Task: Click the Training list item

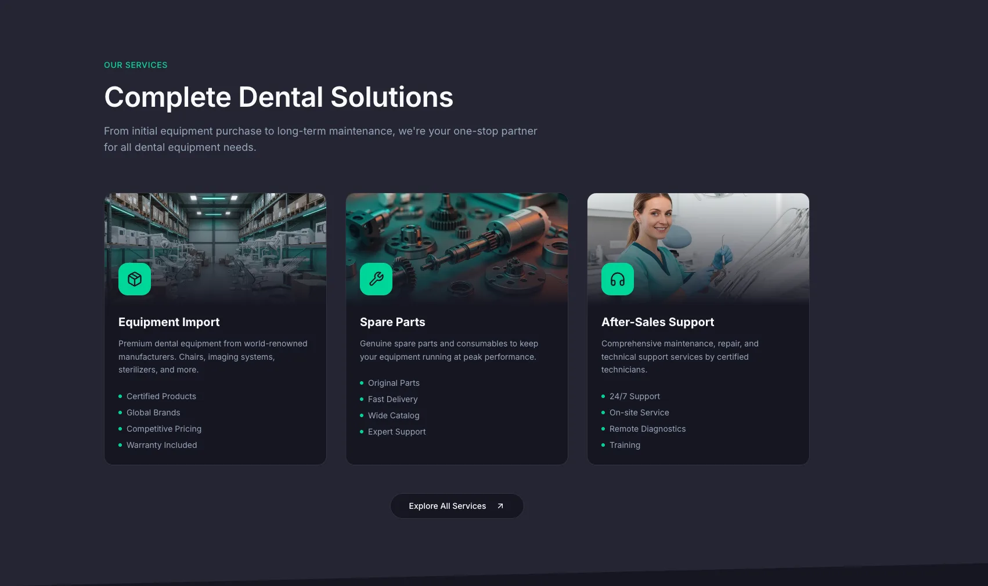Action: point(621,445)
